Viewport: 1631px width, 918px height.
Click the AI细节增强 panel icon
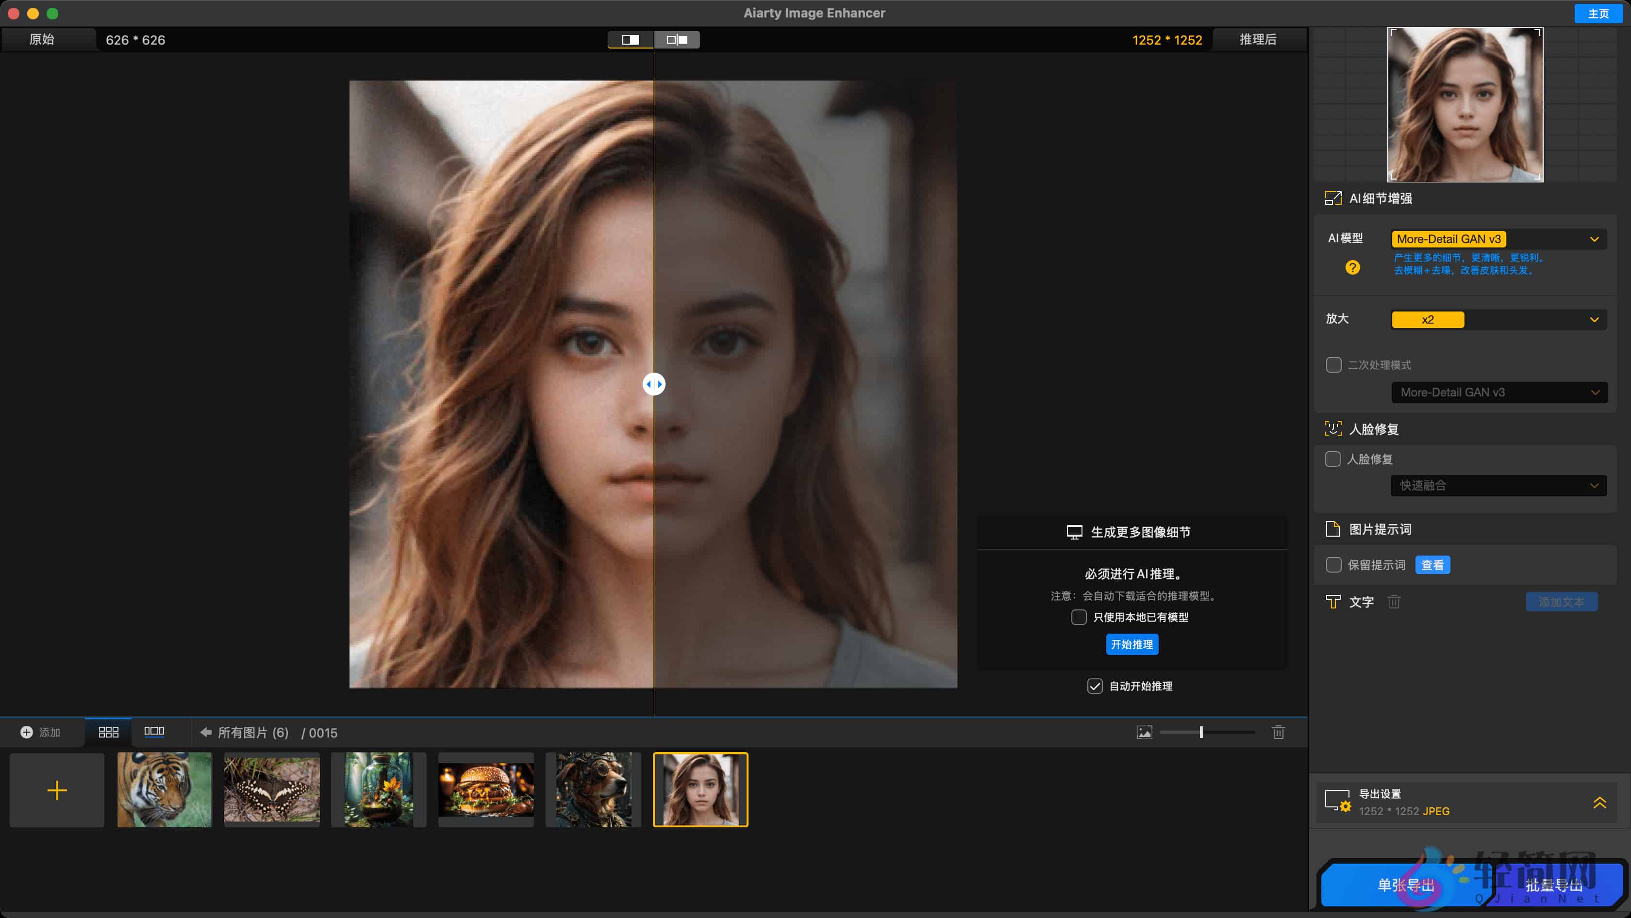pos(1334,198)
